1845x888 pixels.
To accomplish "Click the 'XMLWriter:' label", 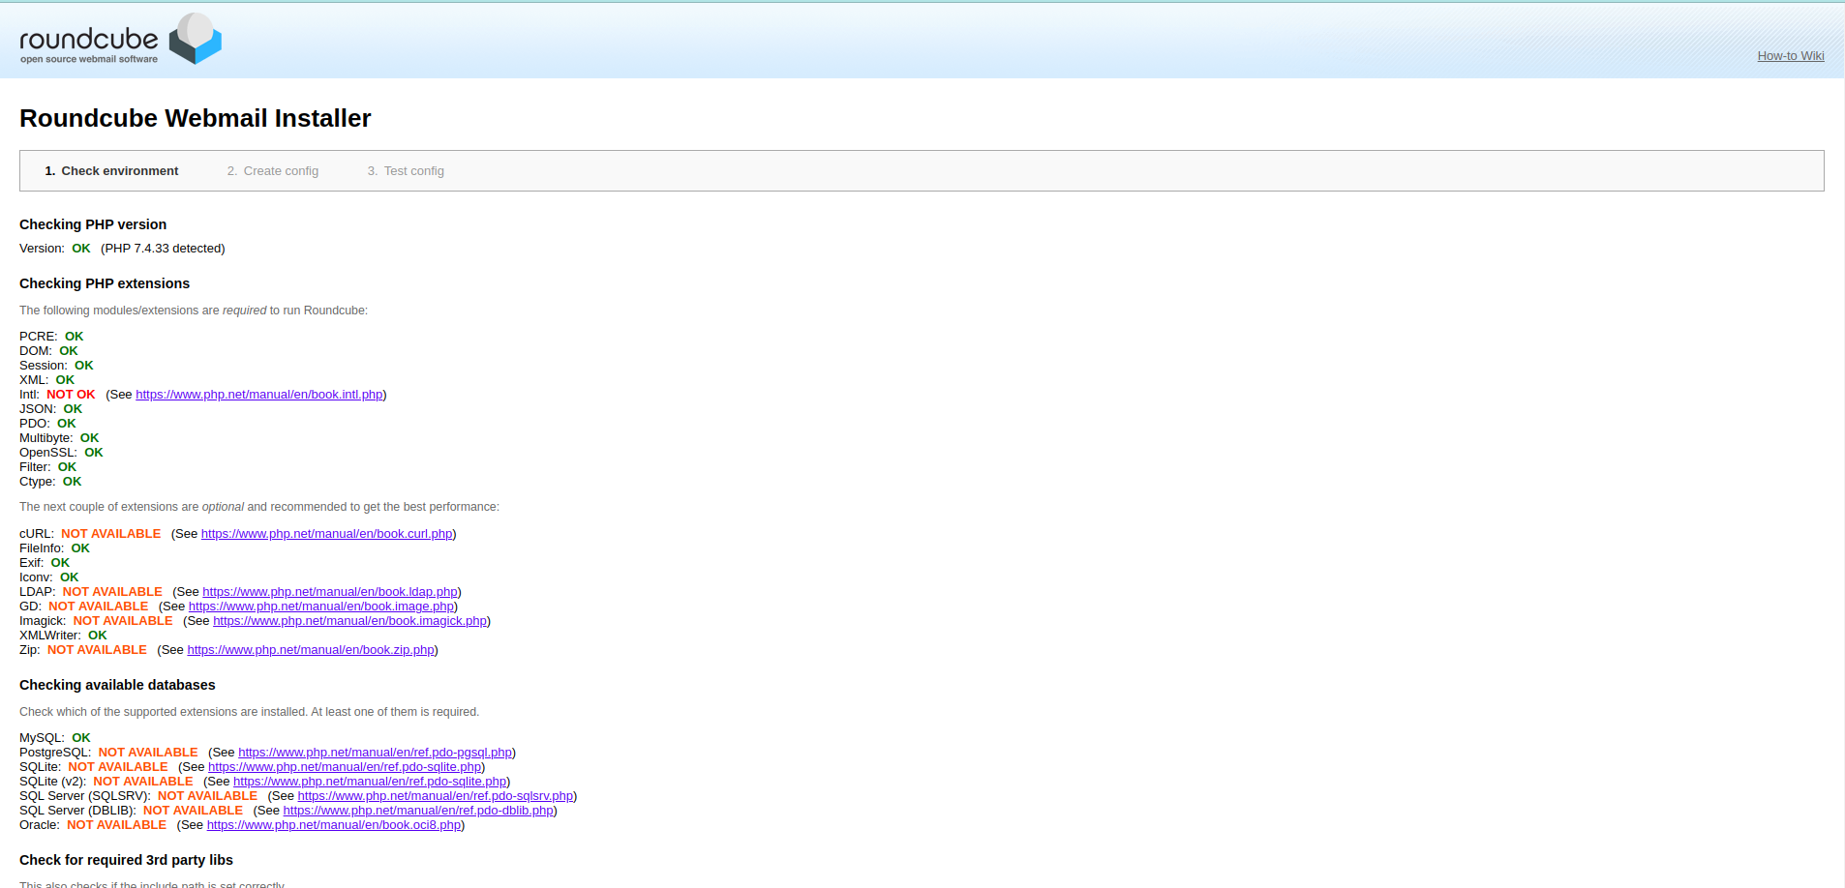I will (x=50, y=636).
